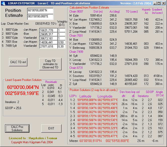Run CALC Pos Solutions
The image size is (167, 147).
coord(17,128)
